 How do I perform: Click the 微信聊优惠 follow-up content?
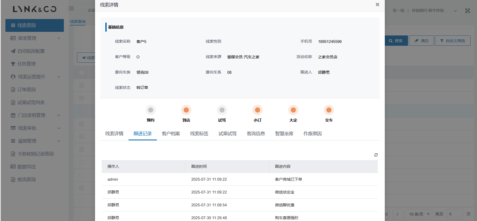(285, 205)
